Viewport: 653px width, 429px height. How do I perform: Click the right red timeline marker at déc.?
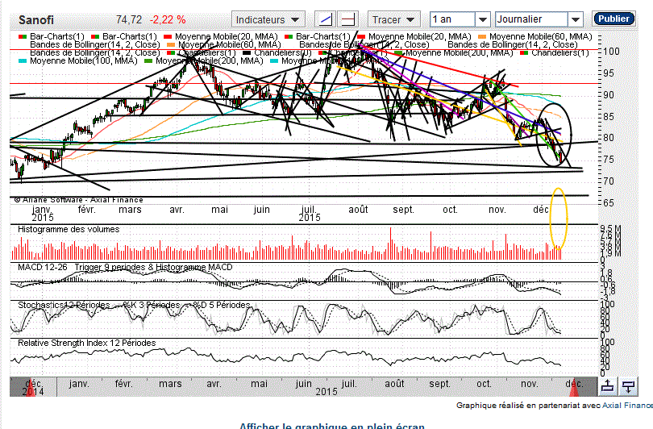click(x=574, y=389)
